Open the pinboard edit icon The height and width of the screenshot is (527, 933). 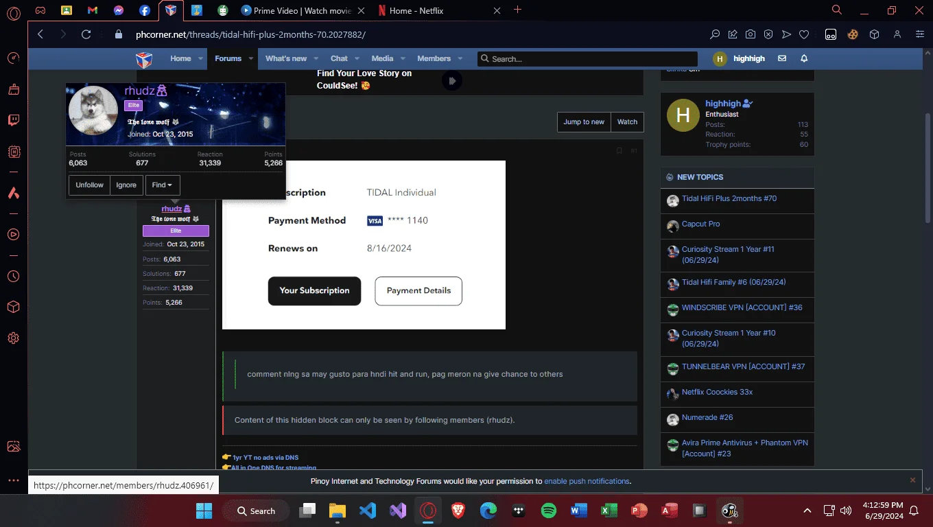click(x=733, y=34)
